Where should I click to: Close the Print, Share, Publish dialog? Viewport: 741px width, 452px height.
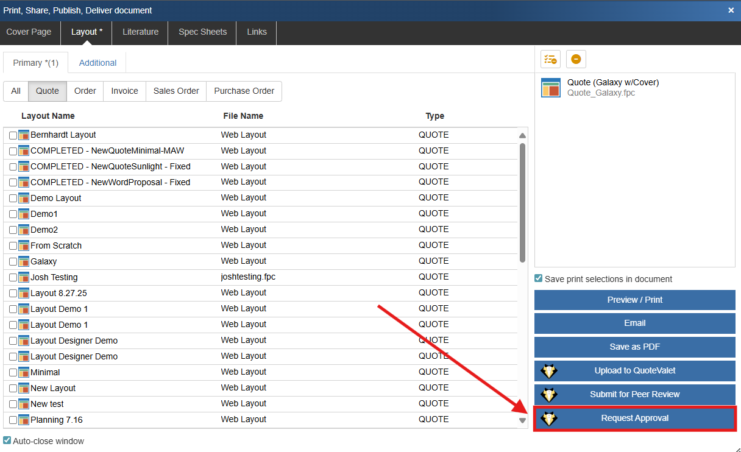[731, 10]
